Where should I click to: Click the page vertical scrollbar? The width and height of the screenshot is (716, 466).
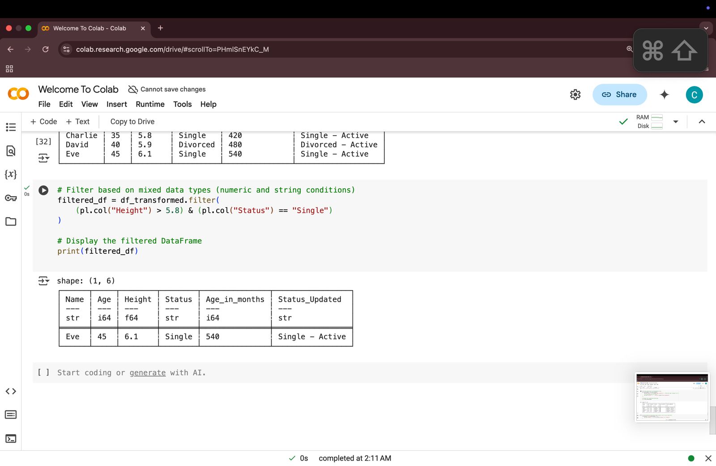[712, 420]
